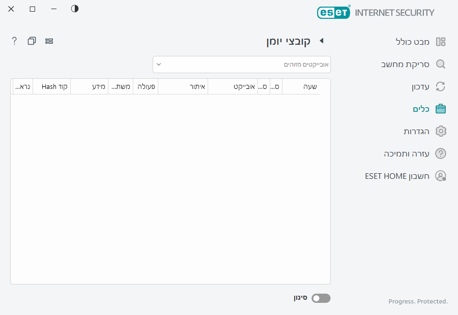The image size is (458, 315).
Task: Click the log layout grid icon
Action: 49,41
